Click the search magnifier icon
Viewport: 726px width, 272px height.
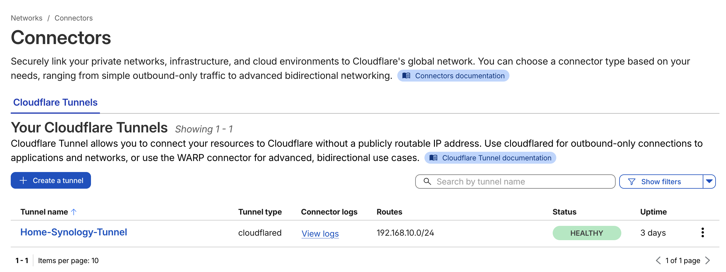click(x=427, y=182)
